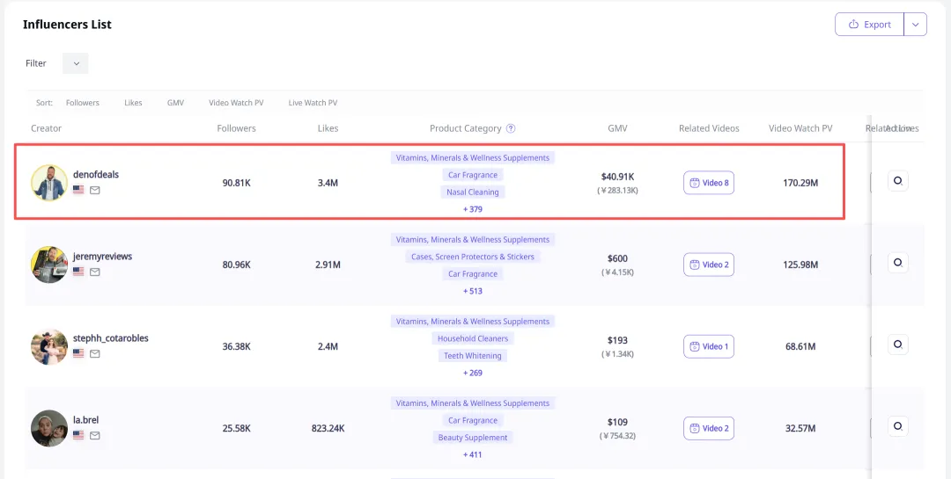
Task: Click the search icon in la.brel row
Action: (x=897, y=426)
